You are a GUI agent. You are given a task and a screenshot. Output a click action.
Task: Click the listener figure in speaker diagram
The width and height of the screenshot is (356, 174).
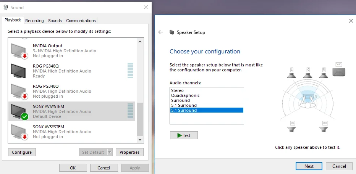click(x=307, y=101)
